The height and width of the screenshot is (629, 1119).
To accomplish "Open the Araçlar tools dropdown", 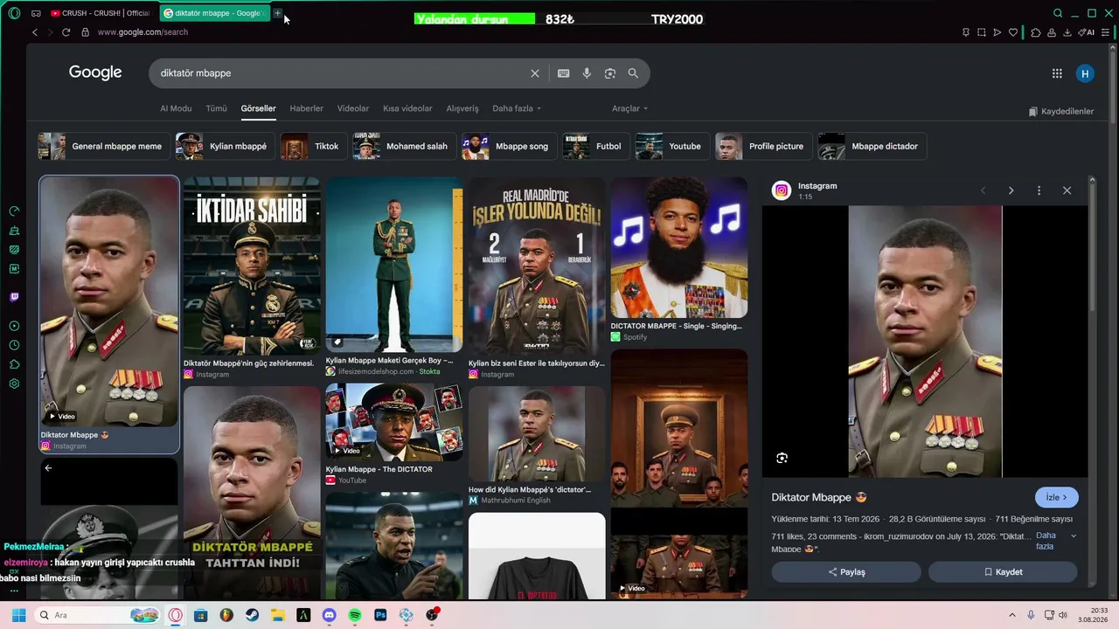I will pos(629,108).
